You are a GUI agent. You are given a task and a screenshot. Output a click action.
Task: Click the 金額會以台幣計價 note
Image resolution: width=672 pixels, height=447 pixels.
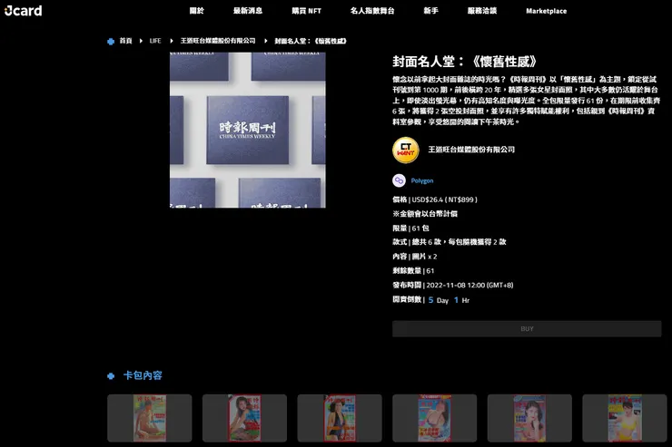(x=425, y=213)
